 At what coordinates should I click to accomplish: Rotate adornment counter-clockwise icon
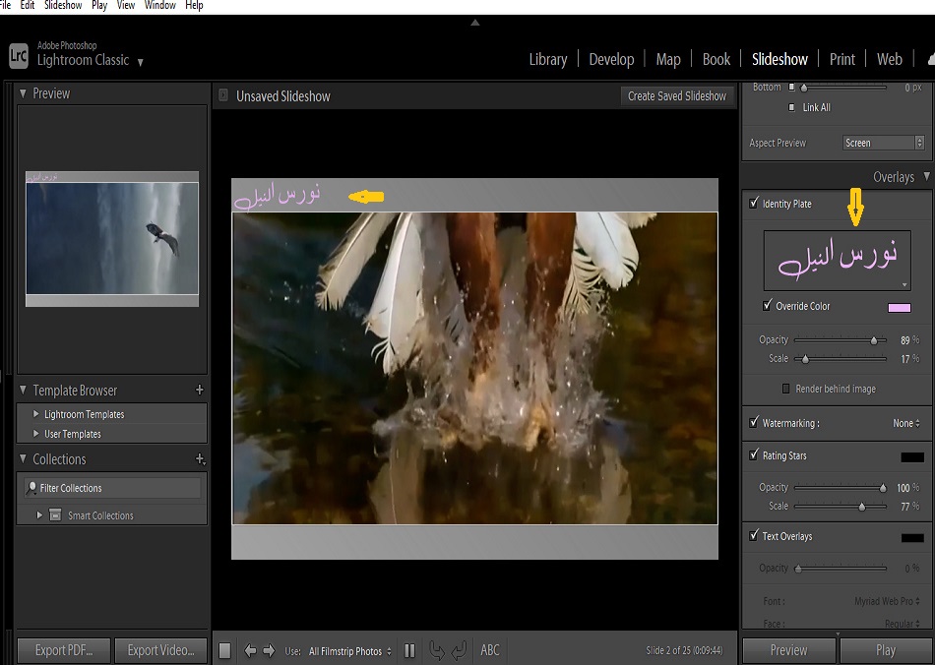tap(437, 650)
